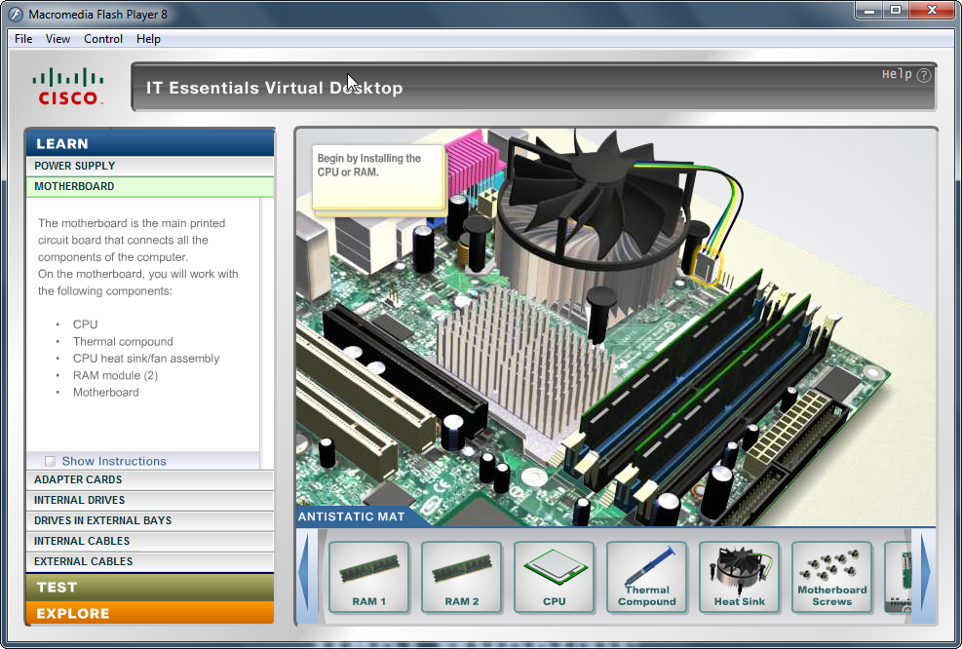Open the View menu
Image resolution: width=962 pixels, height=649 pixels.
58,39
